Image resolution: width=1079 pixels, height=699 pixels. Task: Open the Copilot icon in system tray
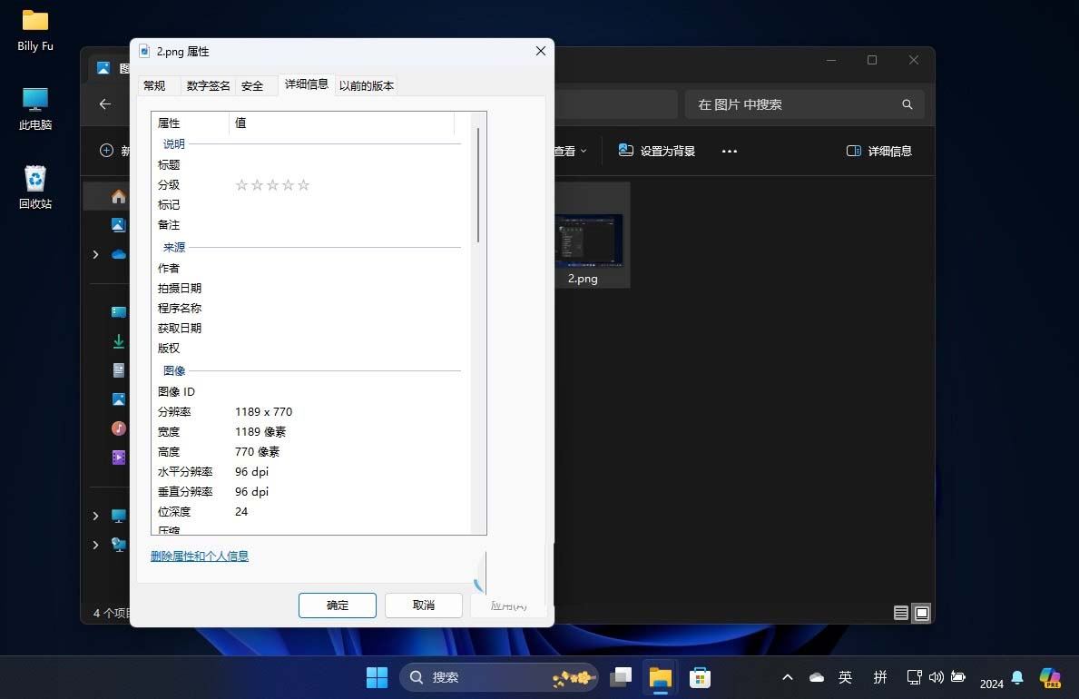tap(1050, 676)
